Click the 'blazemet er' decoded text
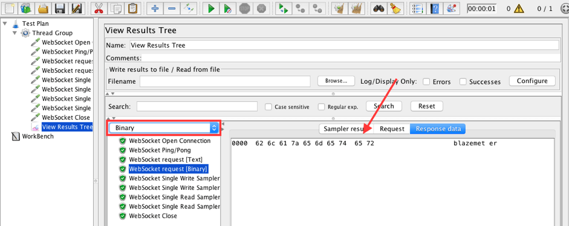569x226 pixels. pyautogui.click(x=475, y=143)
